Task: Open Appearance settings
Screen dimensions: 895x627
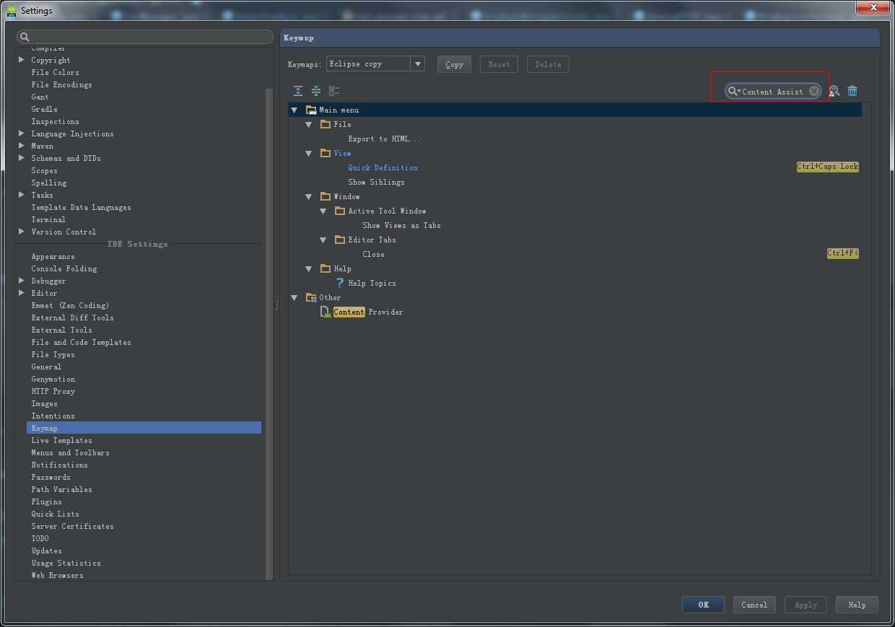Action: coord(53,256)
